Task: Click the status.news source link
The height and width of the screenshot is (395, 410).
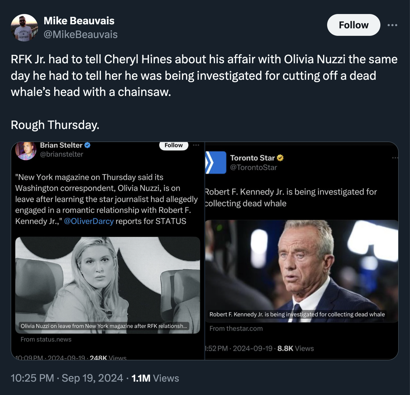Action: tap(46, 339)
